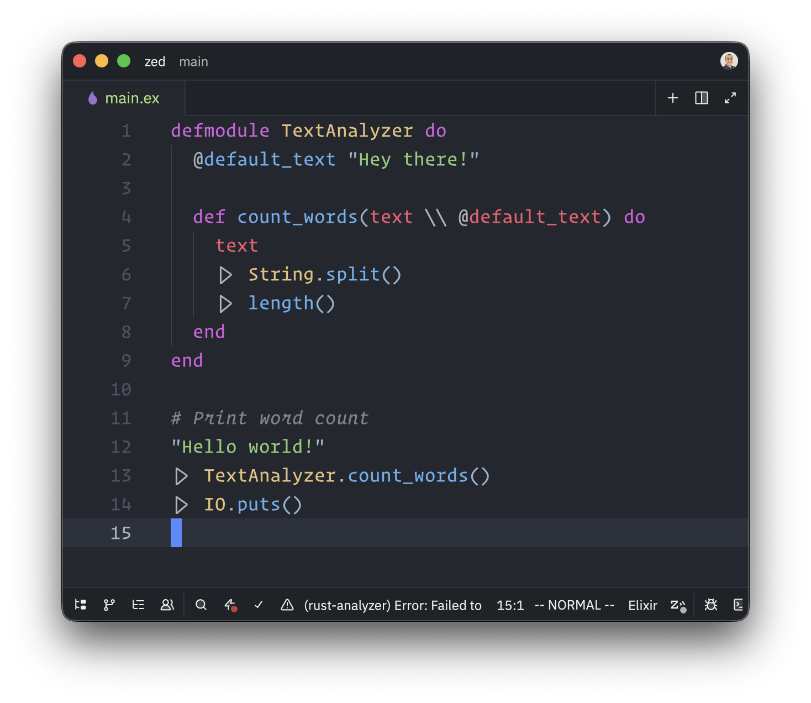Click the rust-analyzer error message
Image resolution: width=811 pixels, height=703 pixels.
coord(393,605)
